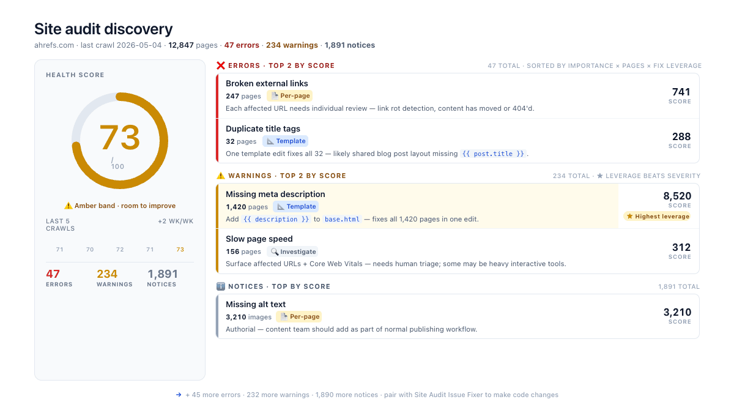Viewport: 734px width, 413px height.
Task: Click the LAST 5 CRAWLS label
Action: point(61,225)
